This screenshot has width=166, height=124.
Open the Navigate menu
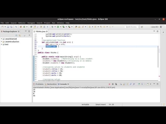[31, 23]
